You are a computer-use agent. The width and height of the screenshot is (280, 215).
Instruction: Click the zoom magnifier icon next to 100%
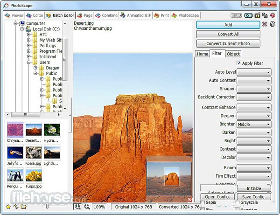pyautogui.click(x=87, y=207)
